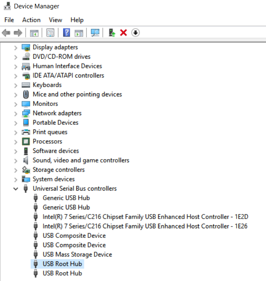Select the highlighted USB Root Hub
The width and height of the screenshot is (266, 281).
(x=62, y=264)
